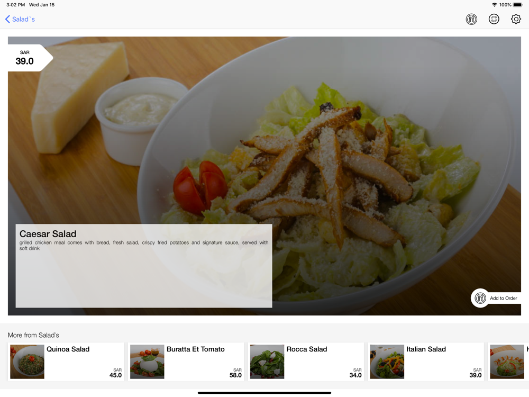Image resolution: width=529 pixels, height=397 pixels.
Task: Open the partially visible last salad thumbnail
Action: click(507, 362)
